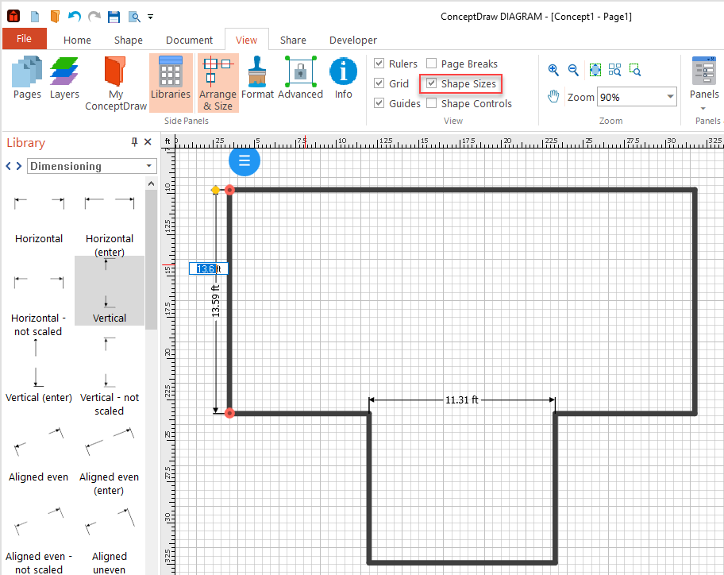This screenshot has width=724, height=575.
Task: Open the File menu
Action: [x=25, y=38]
